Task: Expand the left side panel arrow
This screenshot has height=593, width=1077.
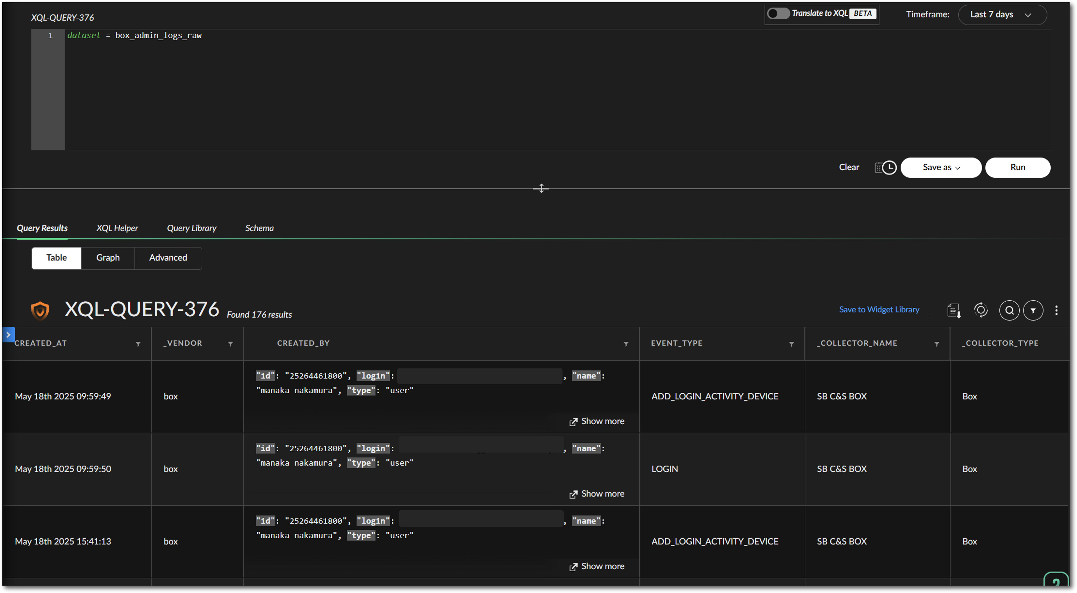Action: (8, 335)
